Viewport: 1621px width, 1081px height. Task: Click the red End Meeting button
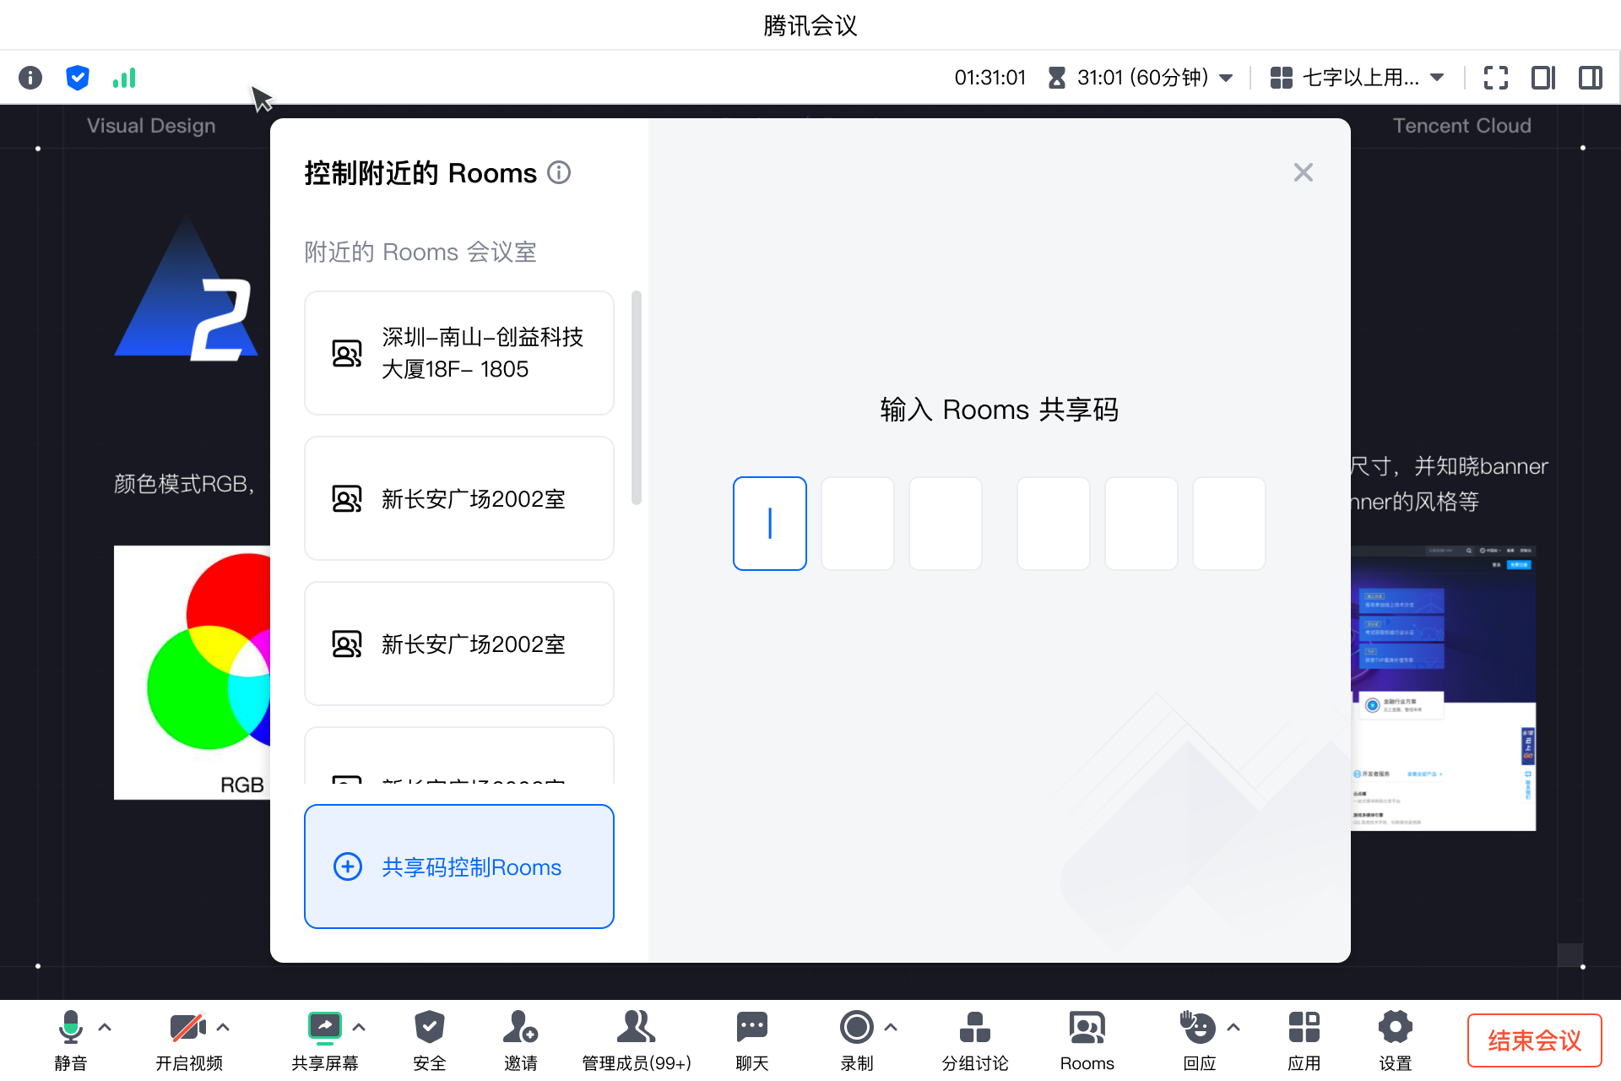[x=1534, y=1040]
